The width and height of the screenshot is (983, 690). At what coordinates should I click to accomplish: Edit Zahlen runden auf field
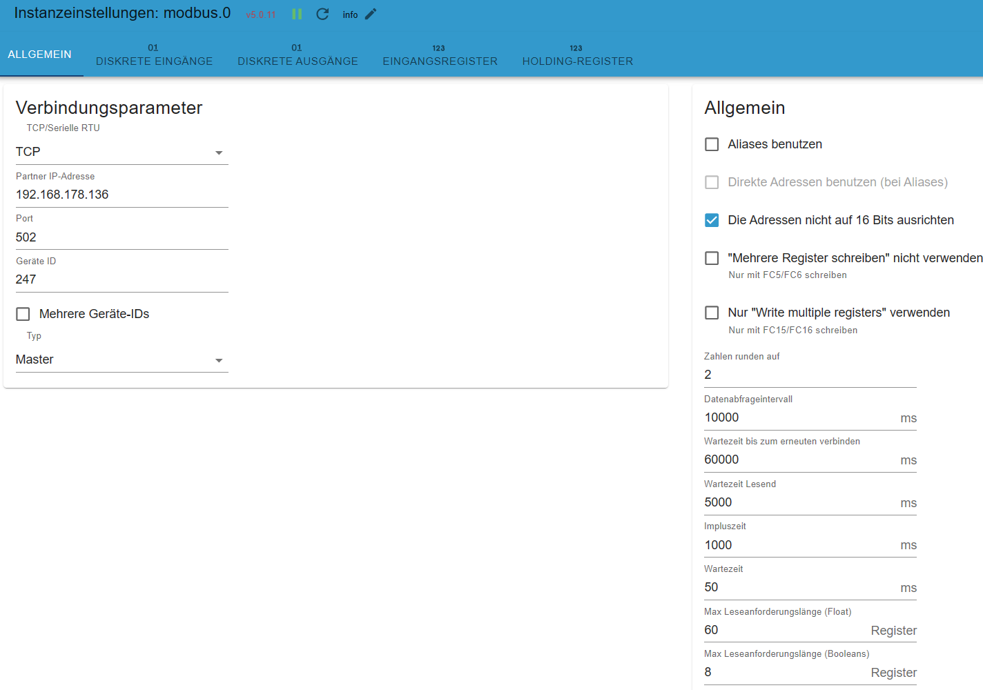810,375
